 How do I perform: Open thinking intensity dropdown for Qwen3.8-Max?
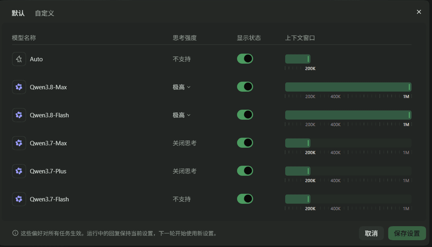[x=182, y=87]
